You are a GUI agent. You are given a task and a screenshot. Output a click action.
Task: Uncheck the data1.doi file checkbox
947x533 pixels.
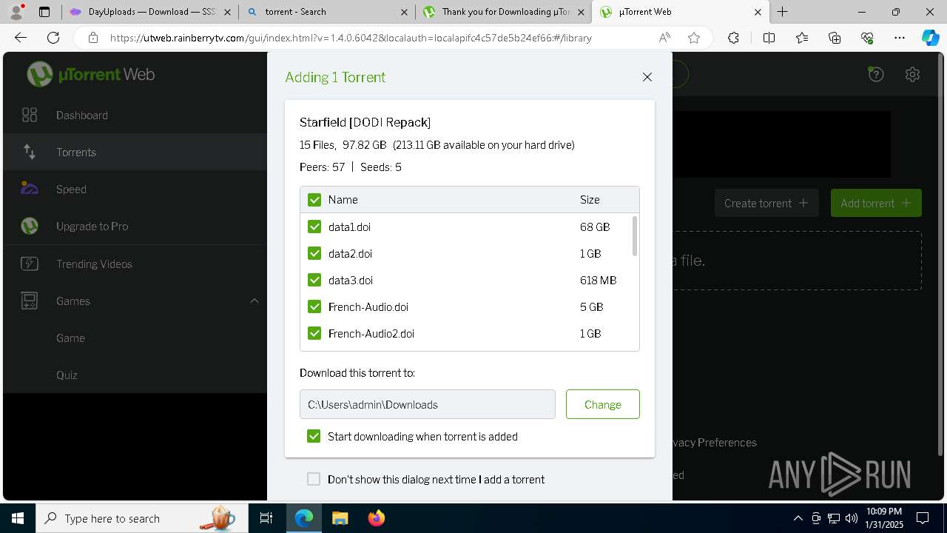(x=314, y=227)
